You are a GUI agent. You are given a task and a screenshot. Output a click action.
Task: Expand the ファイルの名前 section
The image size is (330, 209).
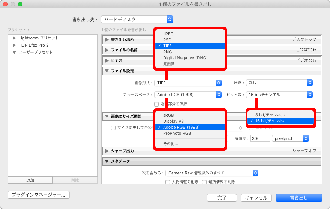tap(107, 50)
